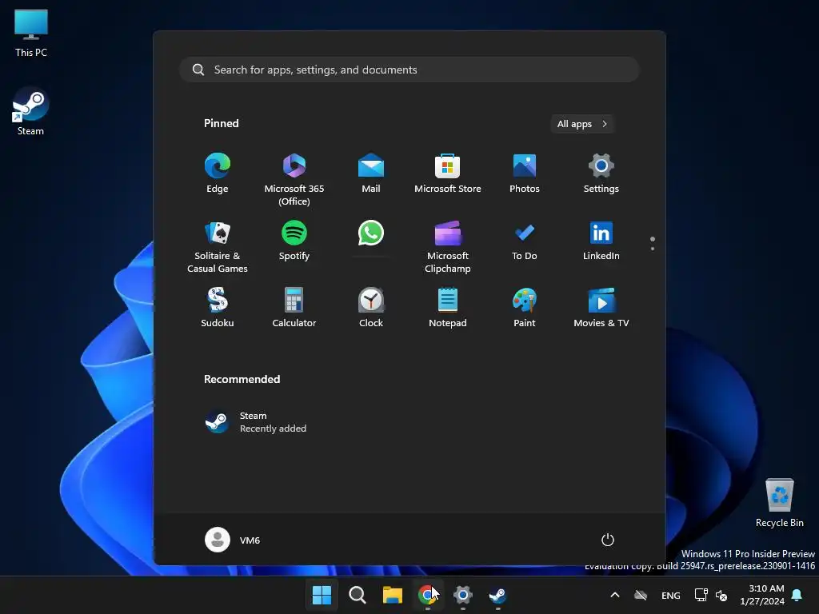This screenshot has width=819, height=614.
Task: Open the Photos app
Action: (x=525, y=173)
